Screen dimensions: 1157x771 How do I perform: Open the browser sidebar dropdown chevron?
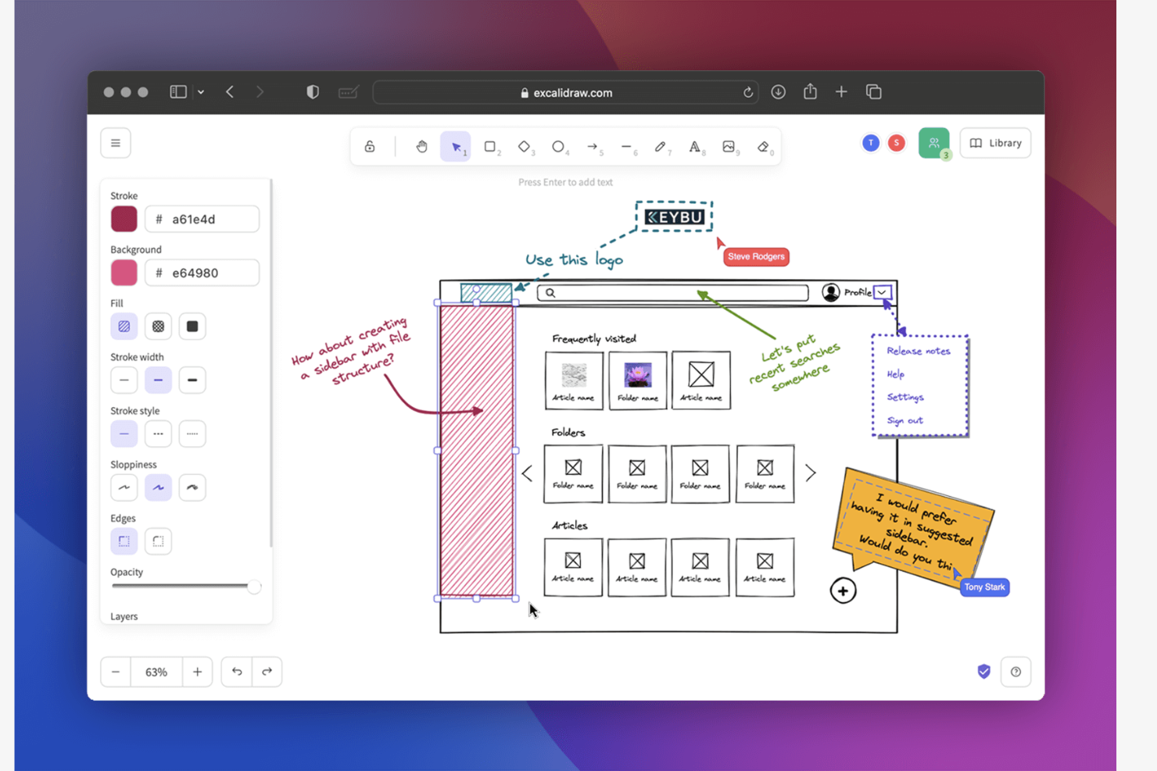201,91
